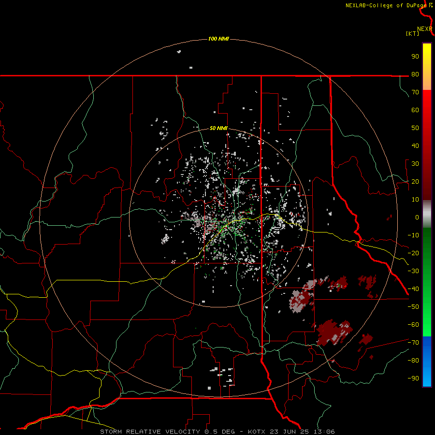Click the 70 knot scale label
This screenshot has height=435, width=435.
tap(415, 92)
